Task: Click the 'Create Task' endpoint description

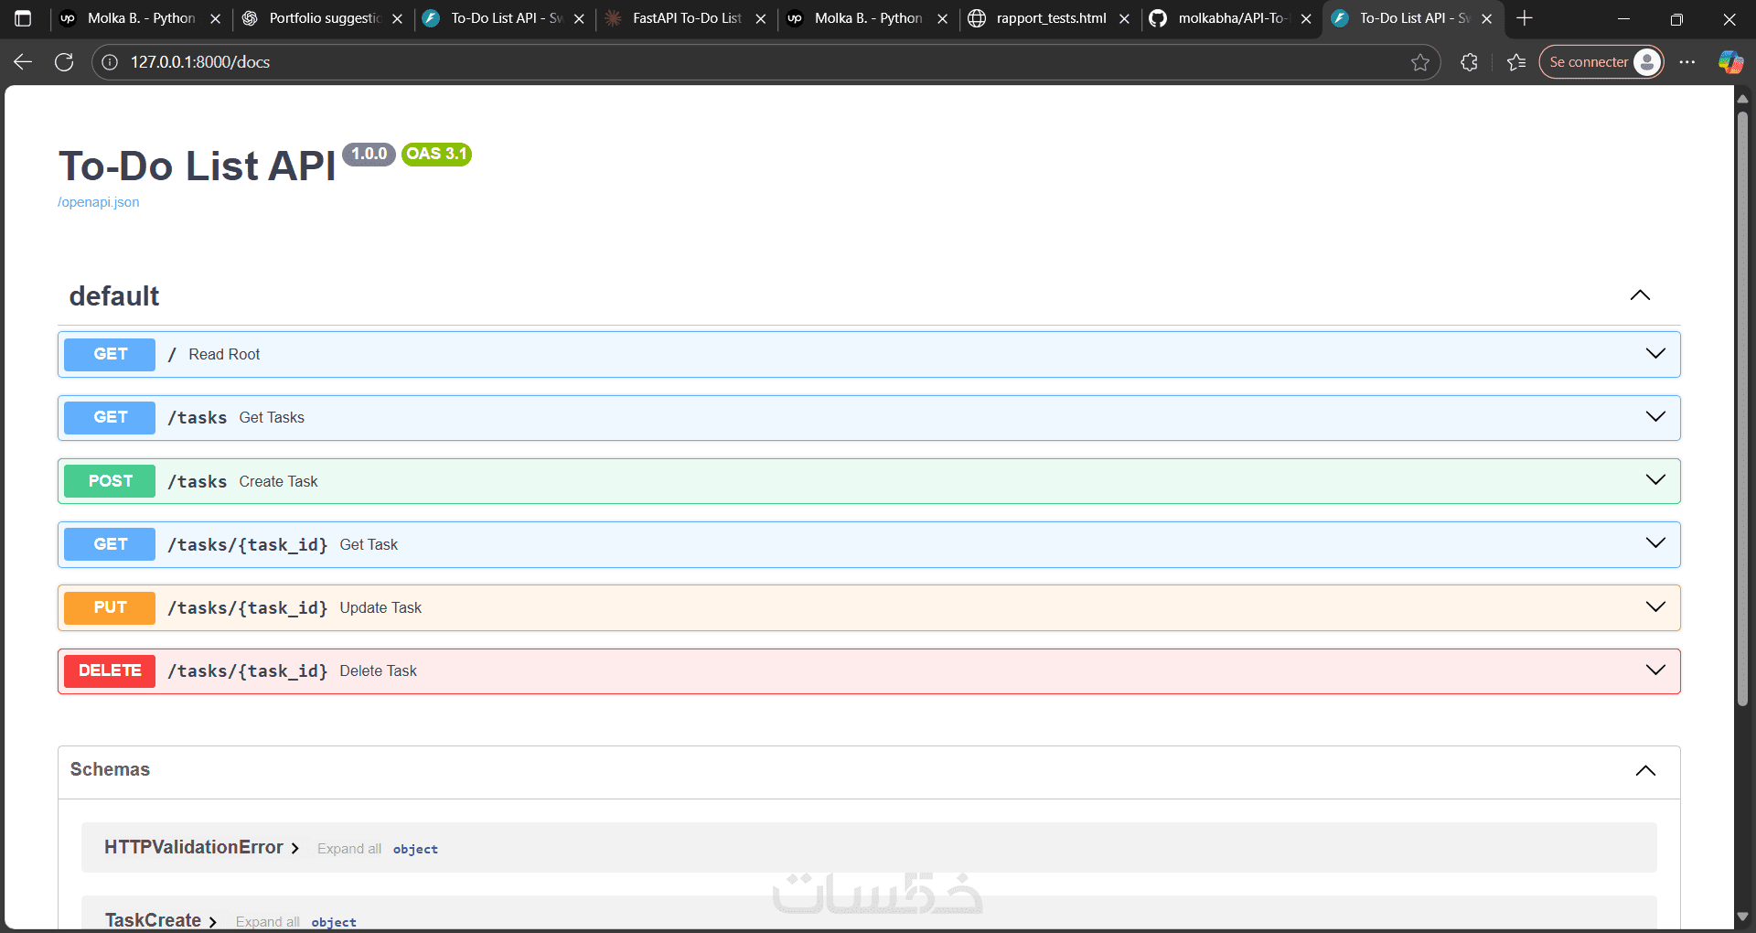Action: pyautogui.click(x=278, y=482)
